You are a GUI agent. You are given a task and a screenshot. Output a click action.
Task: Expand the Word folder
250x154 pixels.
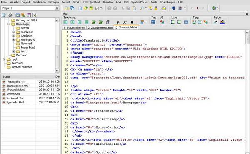(13, 51)
